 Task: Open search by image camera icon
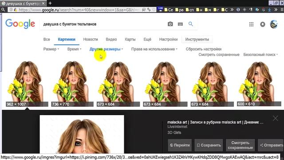tap(170, 24)
